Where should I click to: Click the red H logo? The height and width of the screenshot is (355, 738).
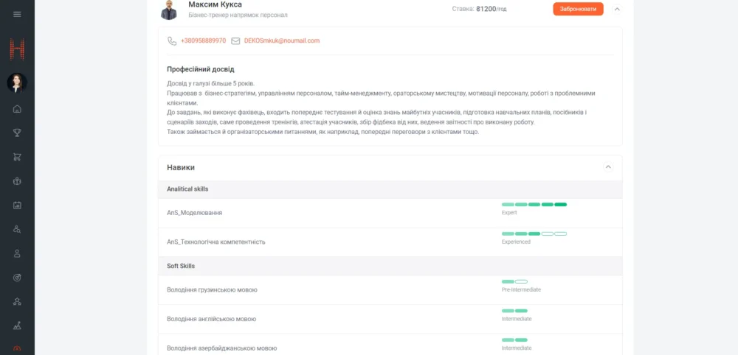pyautogui.click(x=17, y=49)
